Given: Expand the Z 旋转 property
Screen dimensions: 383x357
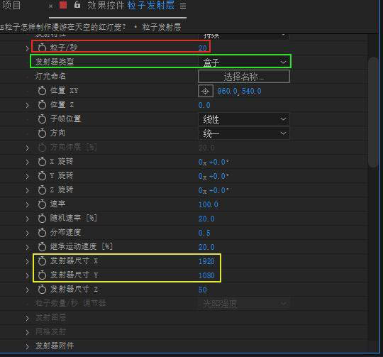Looking at the screenshot, I should tap(27, 190).
